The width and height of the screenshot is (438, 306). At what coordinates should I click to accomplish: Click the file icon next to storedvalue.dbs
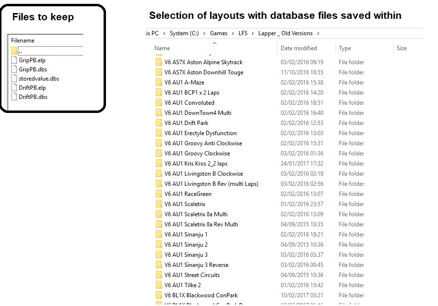tap(15, 79)
